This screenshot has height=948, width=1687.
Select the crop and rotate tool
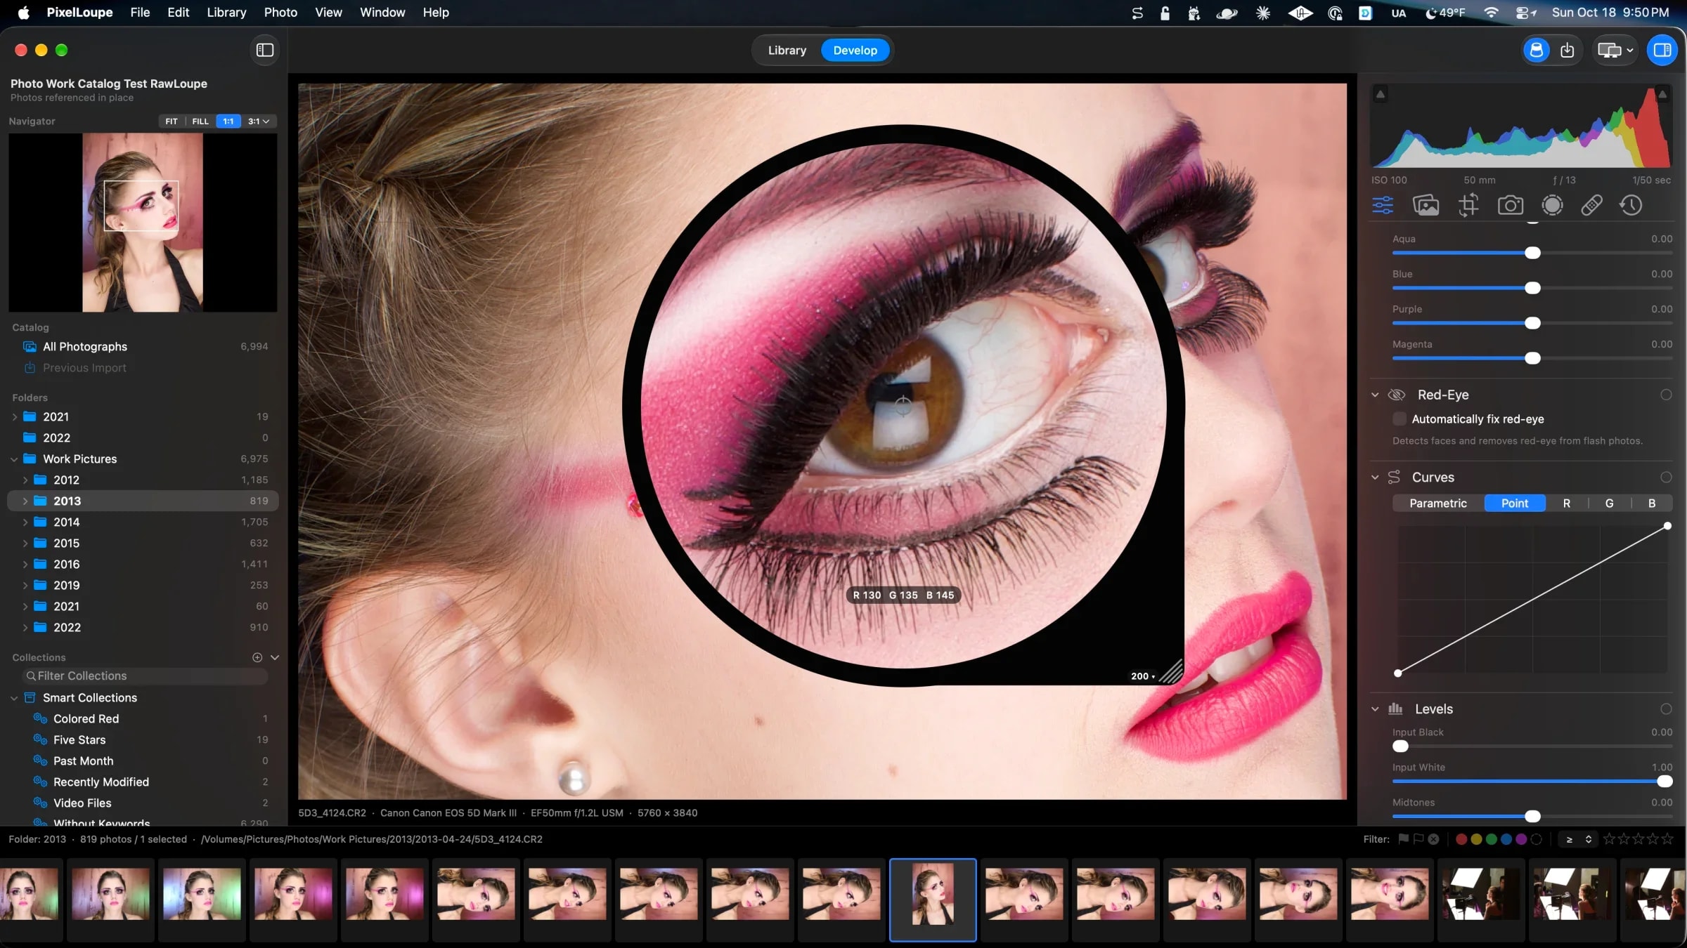pyautogui.click(x=1468, y=205)
